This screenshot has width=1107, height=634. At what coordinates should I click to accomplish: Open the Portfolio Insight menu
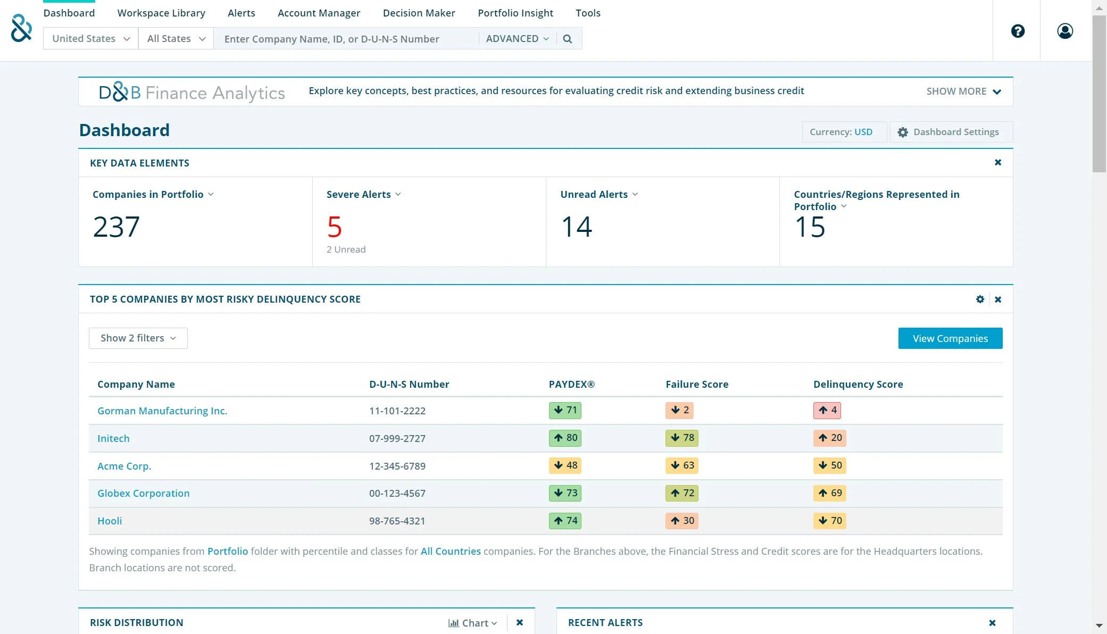coord(515,13)
